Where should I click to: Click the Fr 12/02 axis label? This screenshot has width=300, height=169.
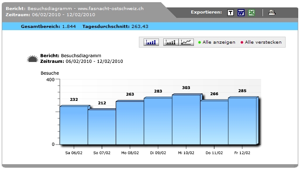[242, 153]
